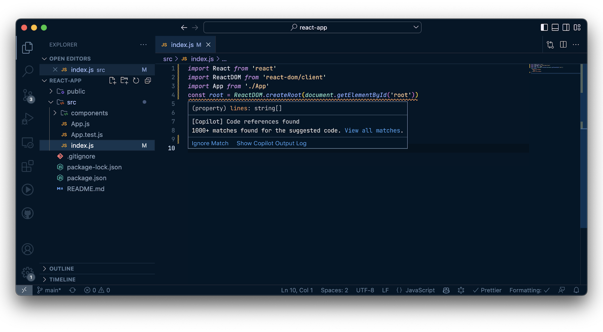Toggle the bottom panel visibility
603x332 pixels.
[x=555, y=27]
